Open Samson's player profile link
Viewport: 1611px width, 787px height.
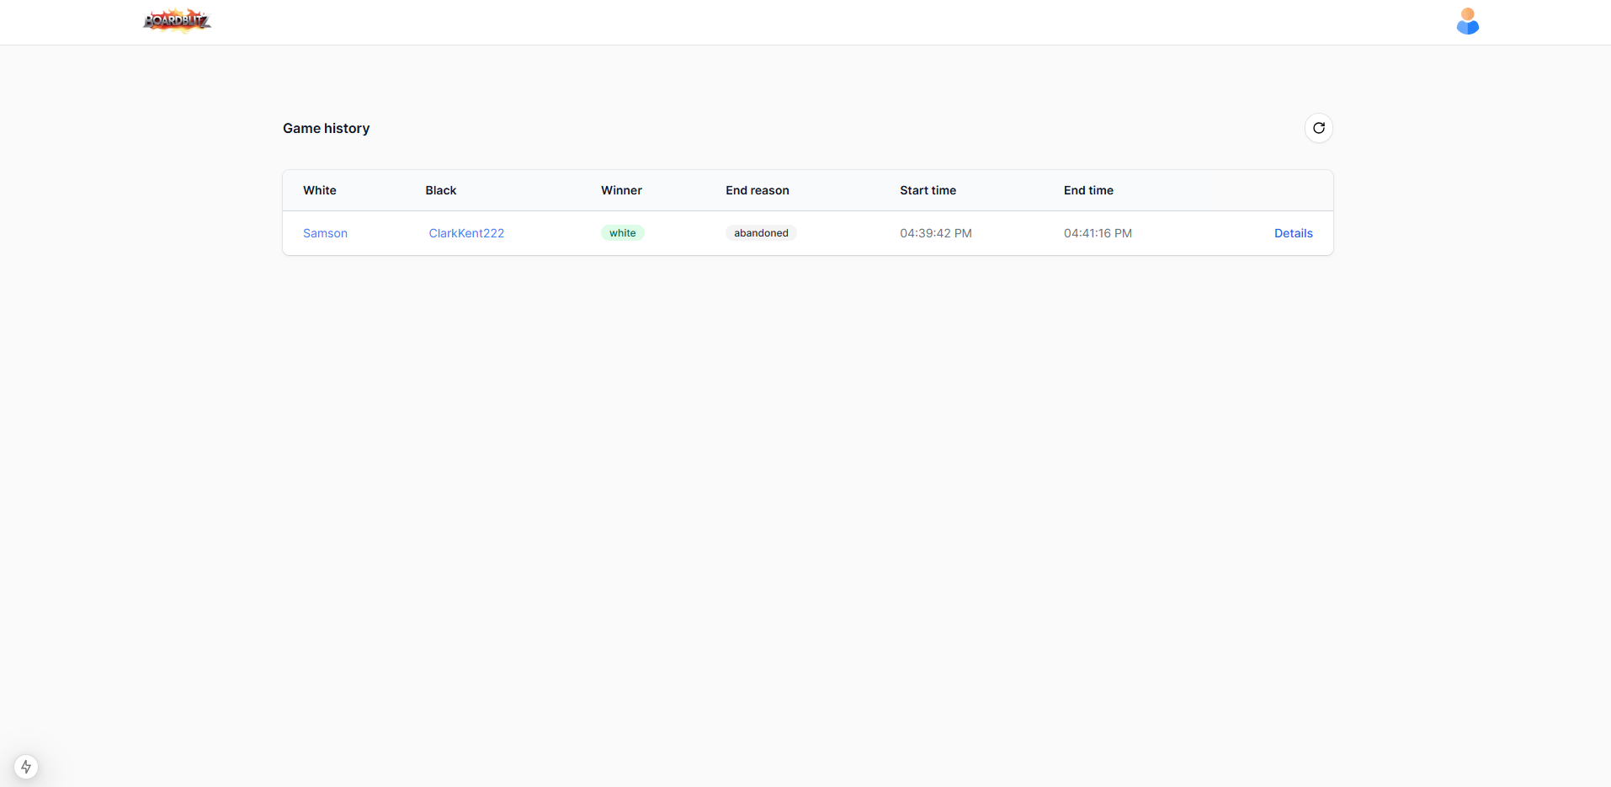pos(325,233)
